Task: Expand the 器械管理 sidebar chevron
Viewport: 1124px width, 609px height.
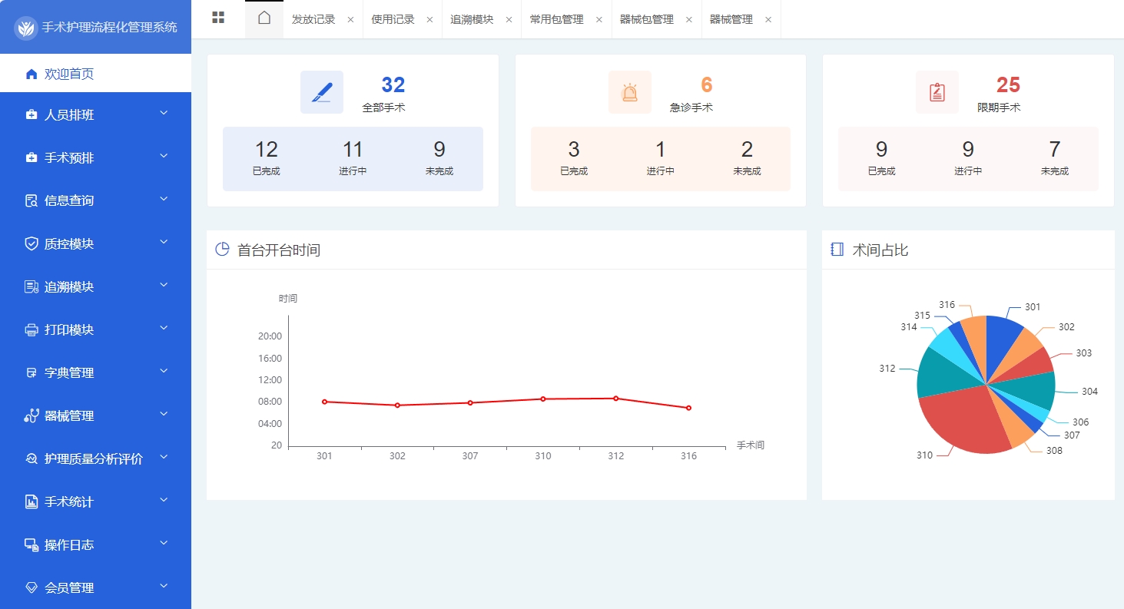Action: click(x=164, y=415)
